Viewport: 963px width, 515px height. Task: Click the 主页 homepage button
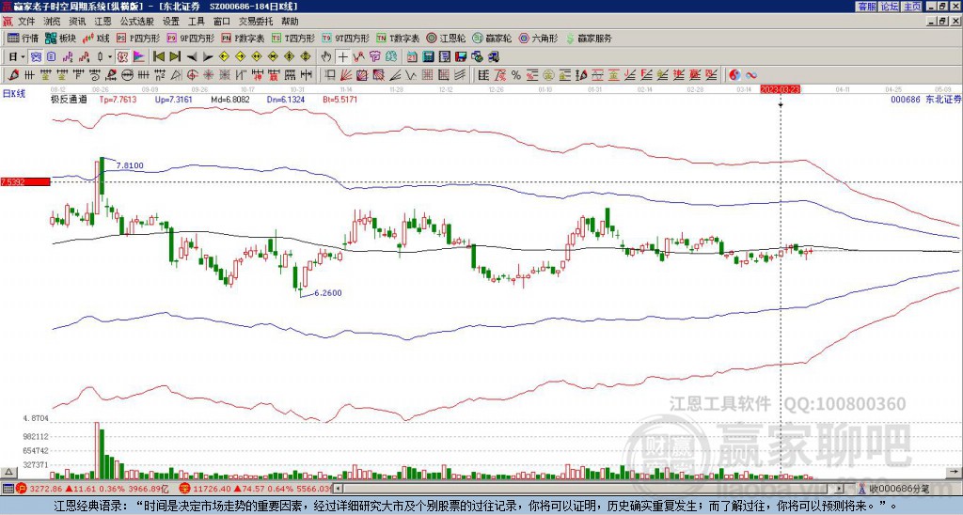[911, 7]
